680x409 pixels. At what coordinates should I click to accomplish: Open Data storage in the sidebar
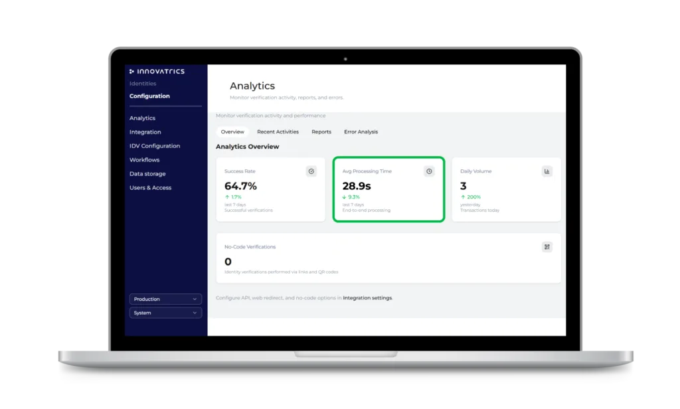(147, 173)
